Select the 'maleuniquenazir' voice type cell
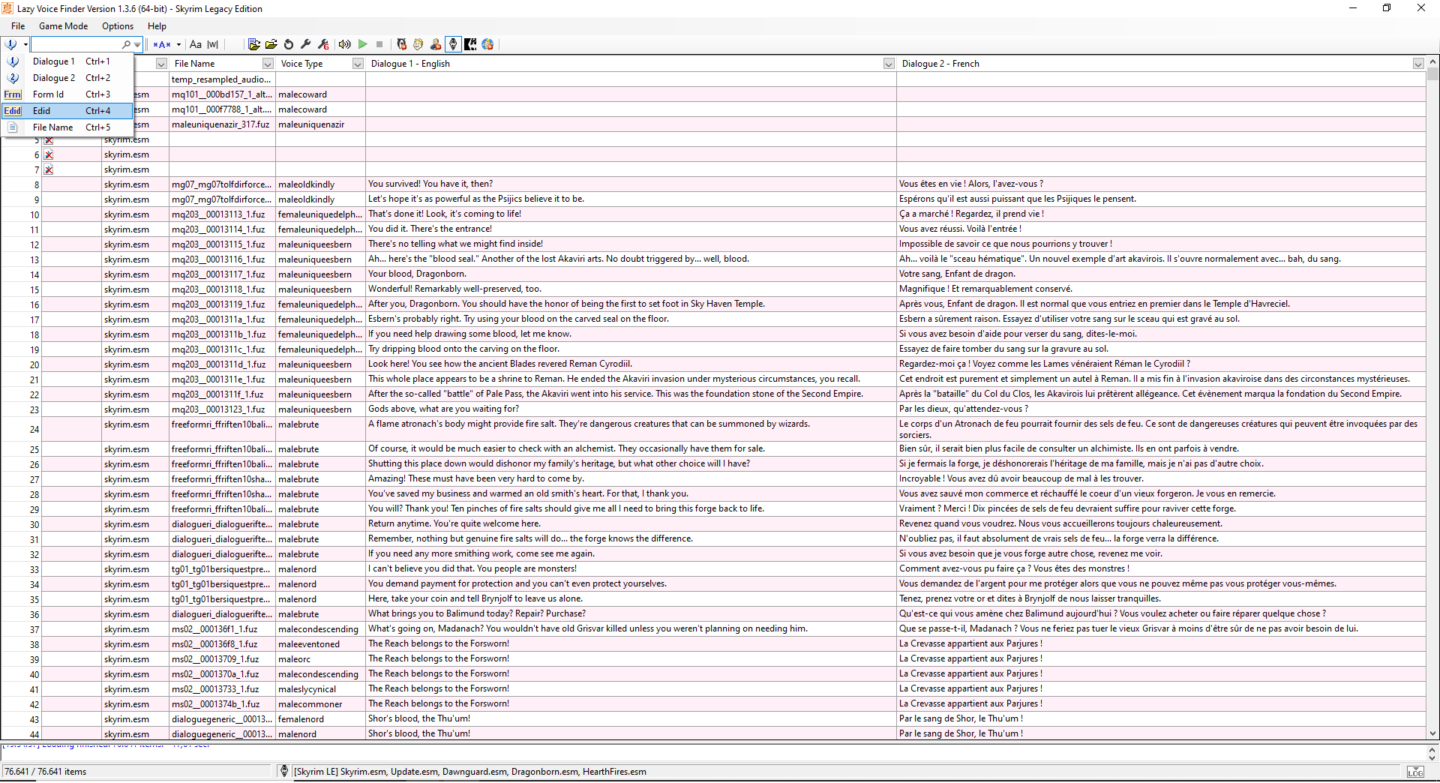This screenshot has width=1440, height=783. click(x=320, y=124)
